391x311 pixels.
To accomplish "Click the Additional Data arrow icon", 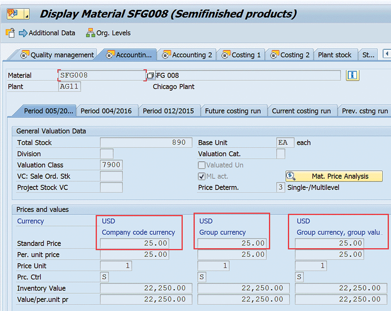I will pyautogui.click(x=23, y=33).
